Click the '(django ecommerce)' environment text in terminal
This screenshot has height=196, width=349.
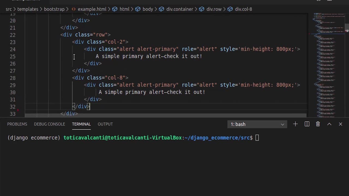tap(34, 138)
